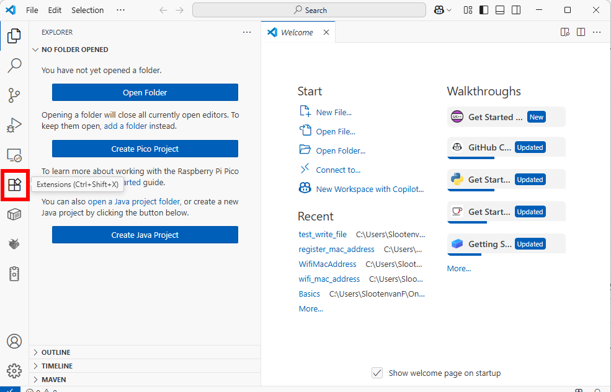Open Explorer Views and More Actions ellipsis
This screenshot has height=392, width=611.
click(x=247, y=32)
